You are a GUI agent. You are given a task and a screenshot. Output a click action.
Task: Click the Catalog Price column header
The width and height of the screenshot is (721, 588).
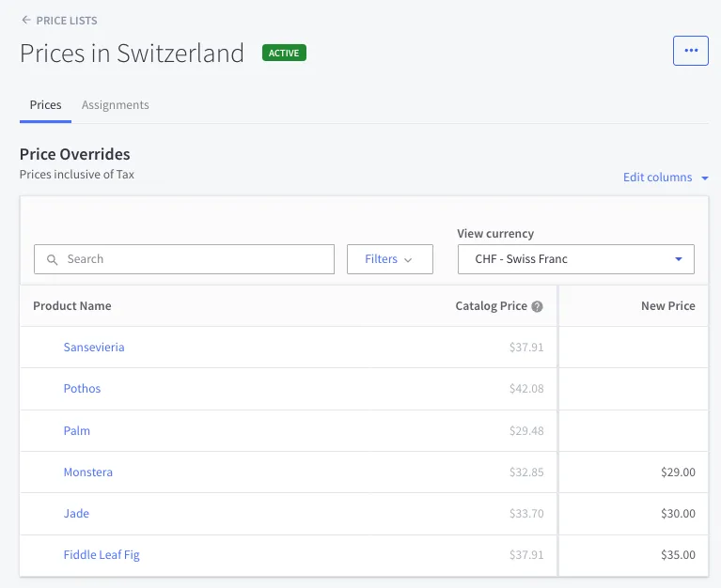point(491,306)
